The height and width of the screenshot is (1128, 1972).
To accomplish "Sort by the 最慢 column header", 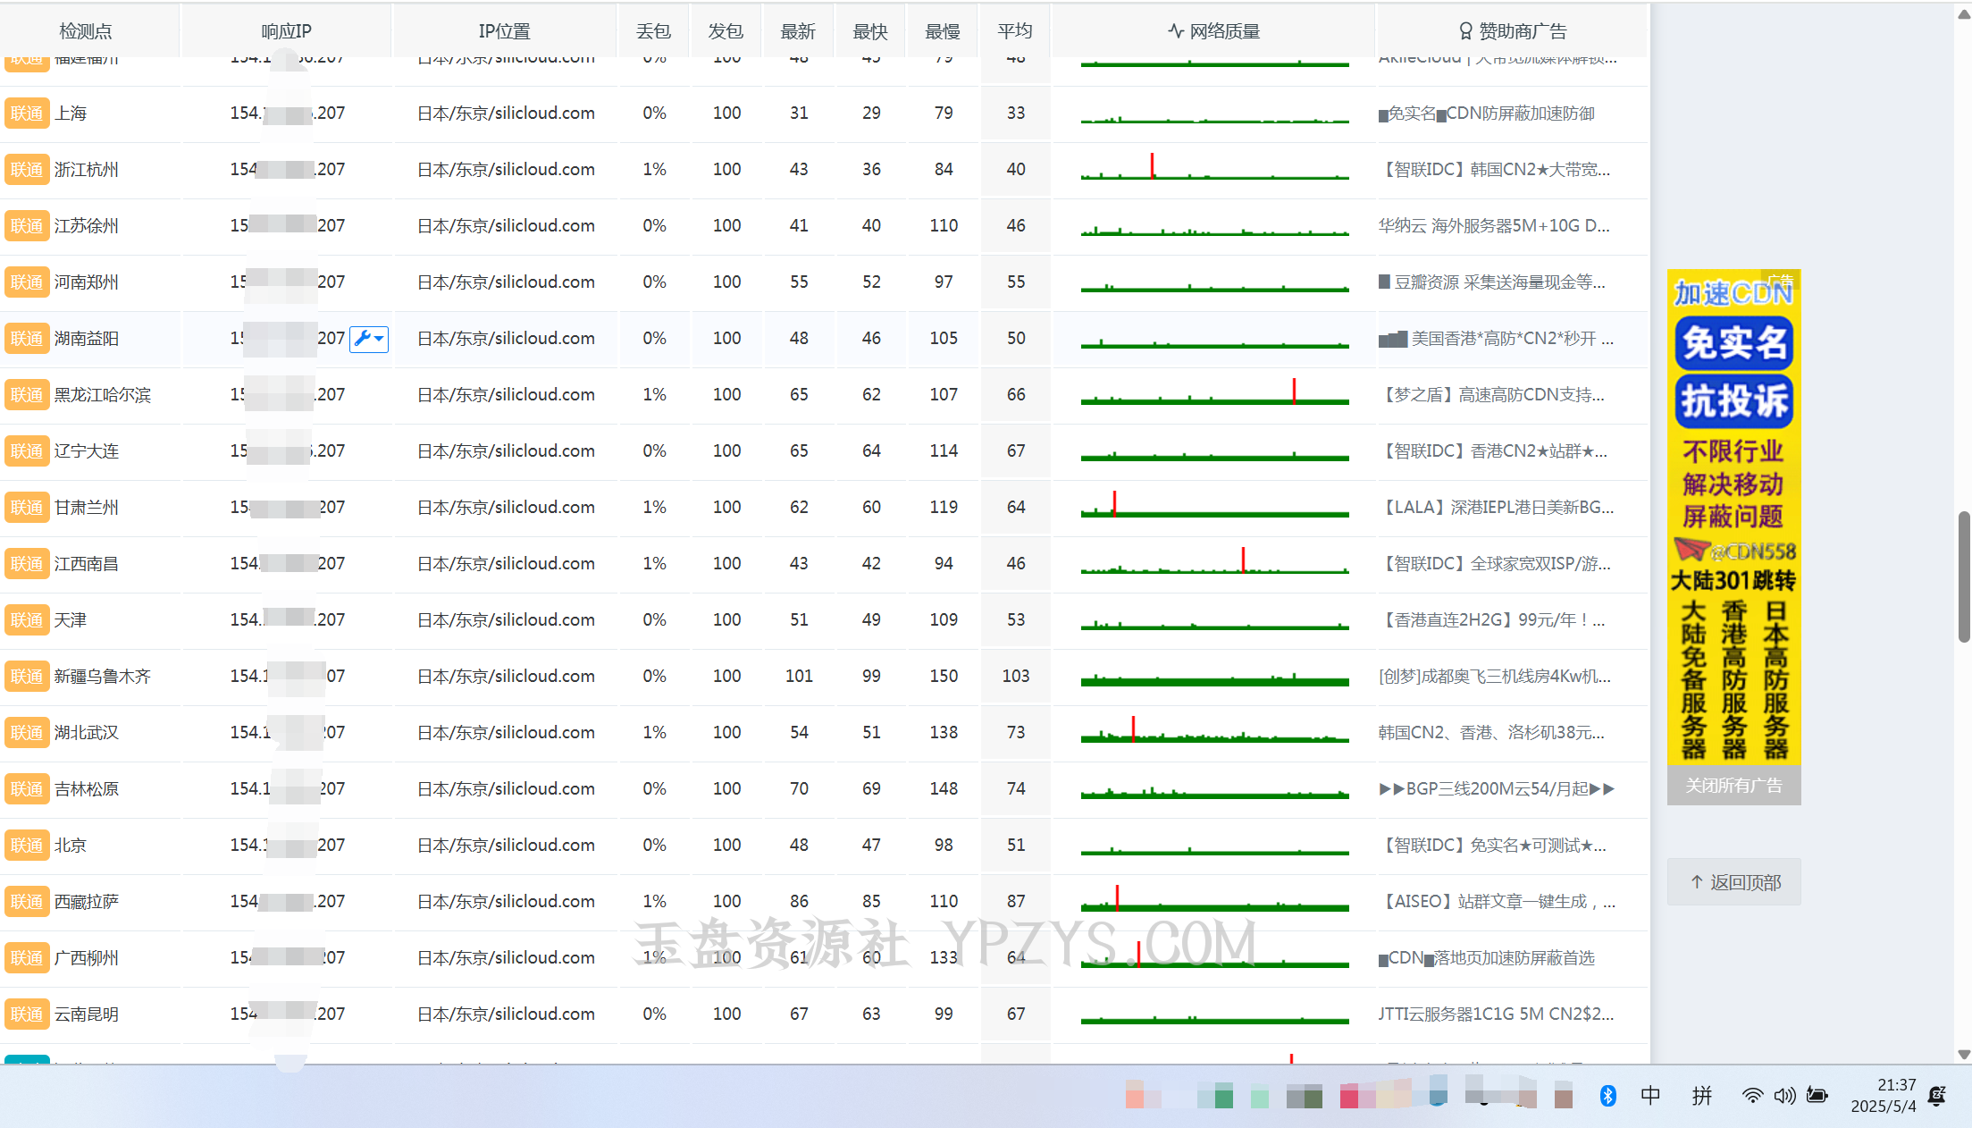I will 943,31.
